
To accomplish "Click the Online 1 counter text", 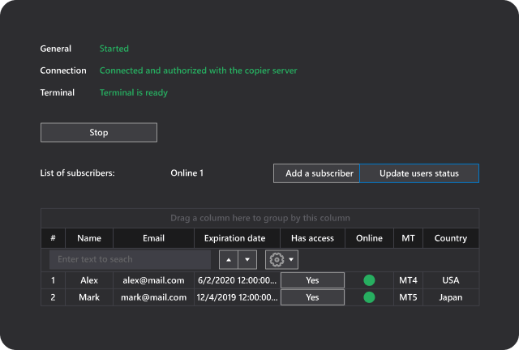I will point(187,173).
